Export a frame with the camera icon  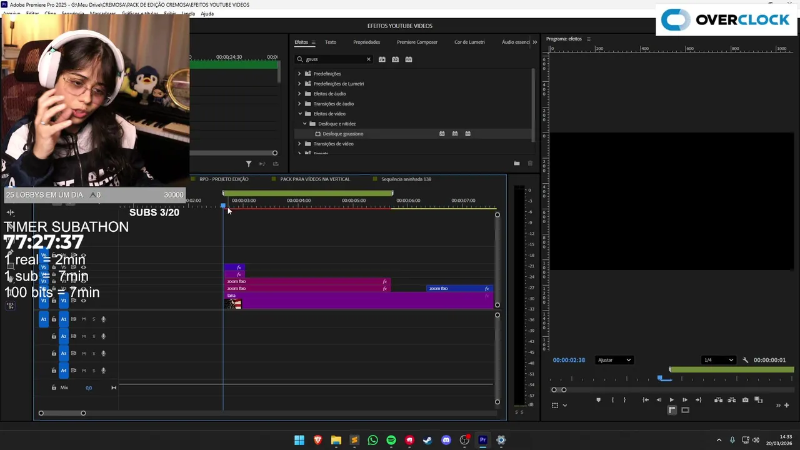(745, 400)
